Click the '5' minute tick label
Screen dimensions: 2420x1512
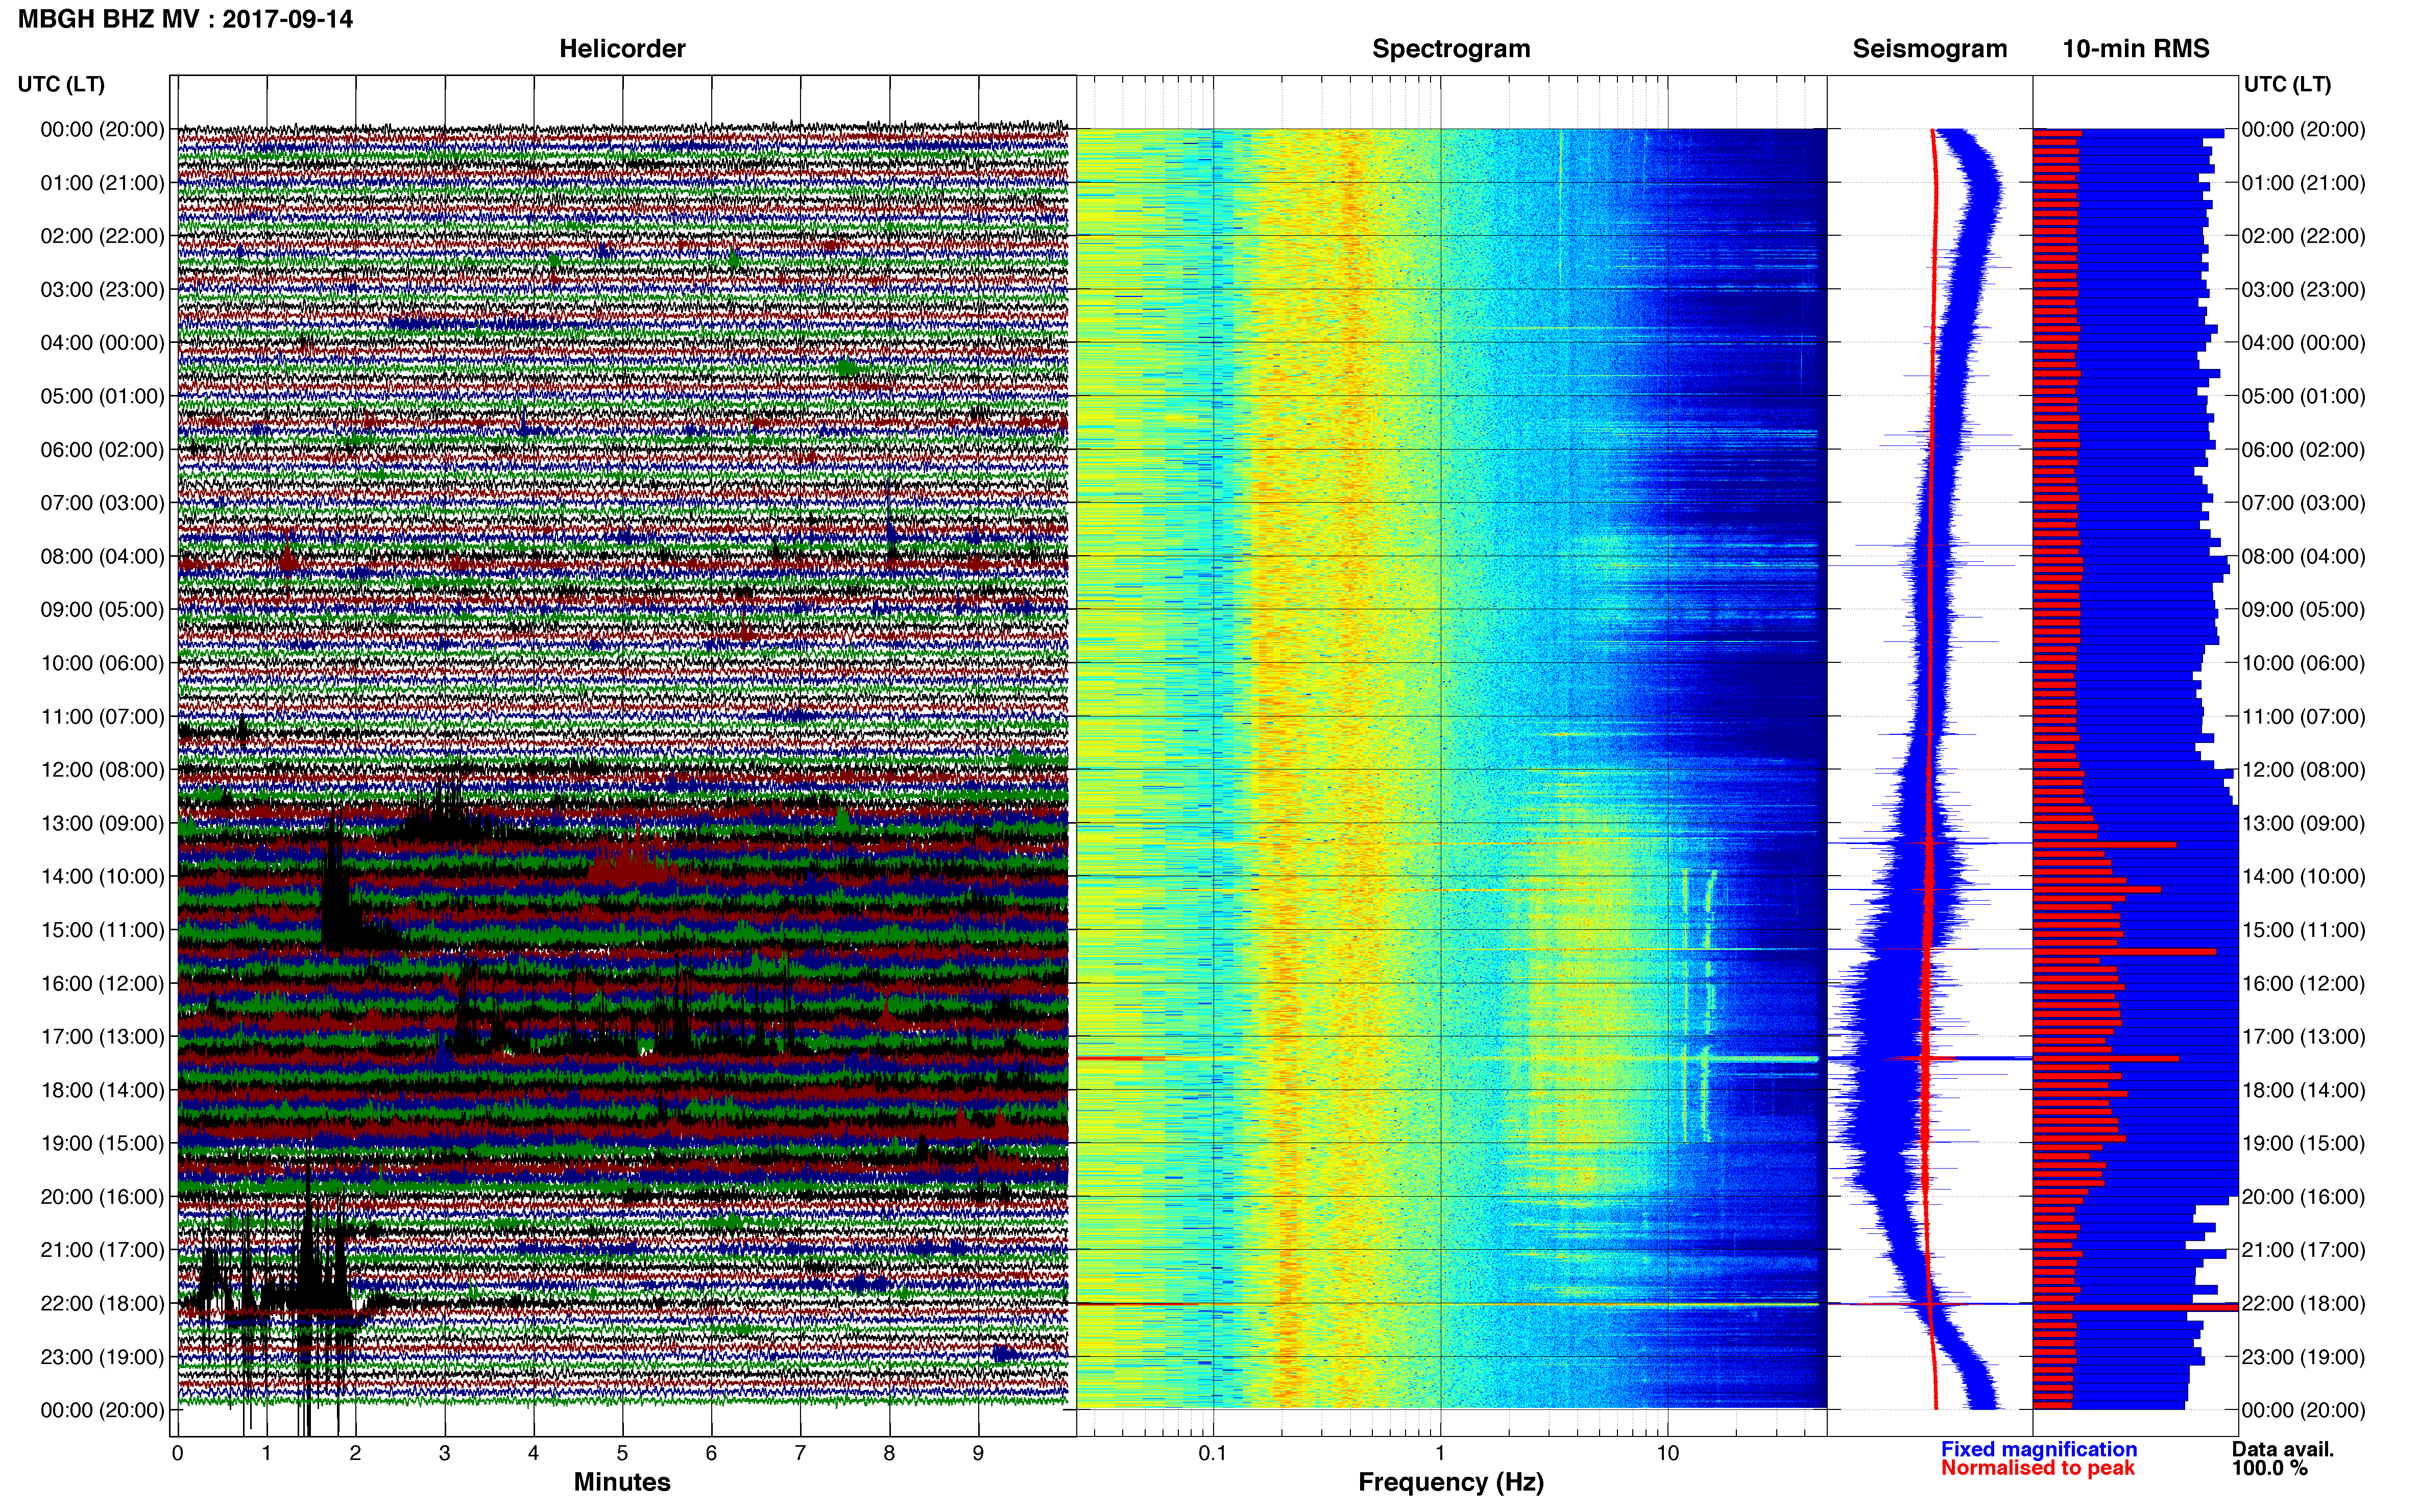click(x=622, y=1453)
